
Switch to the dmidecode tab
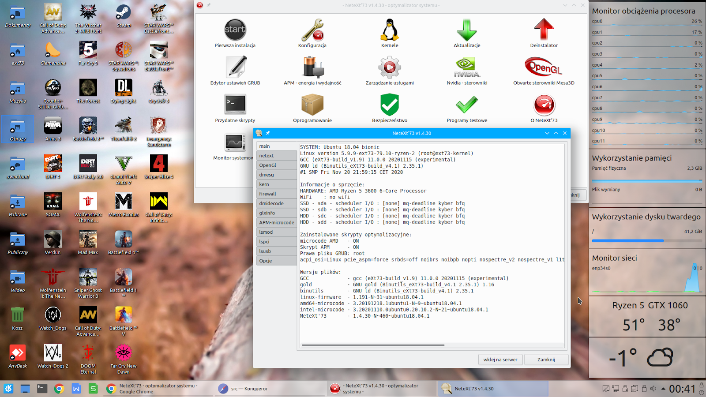tap(277, 203)
